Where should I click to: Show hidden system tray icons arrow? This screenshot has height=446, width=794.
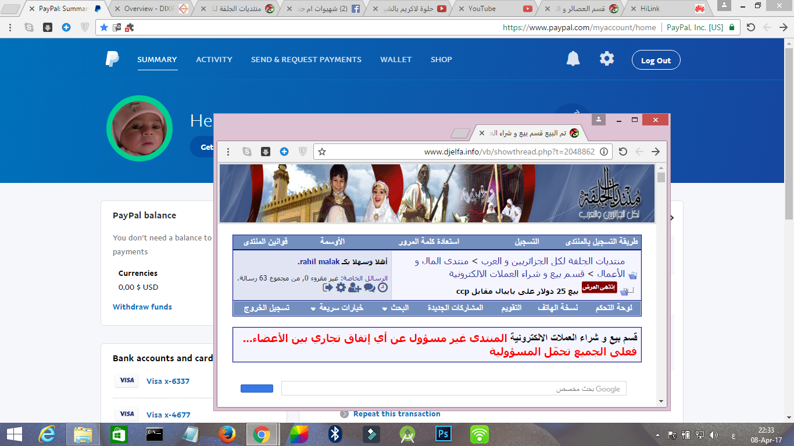click(x=657, y=434)
